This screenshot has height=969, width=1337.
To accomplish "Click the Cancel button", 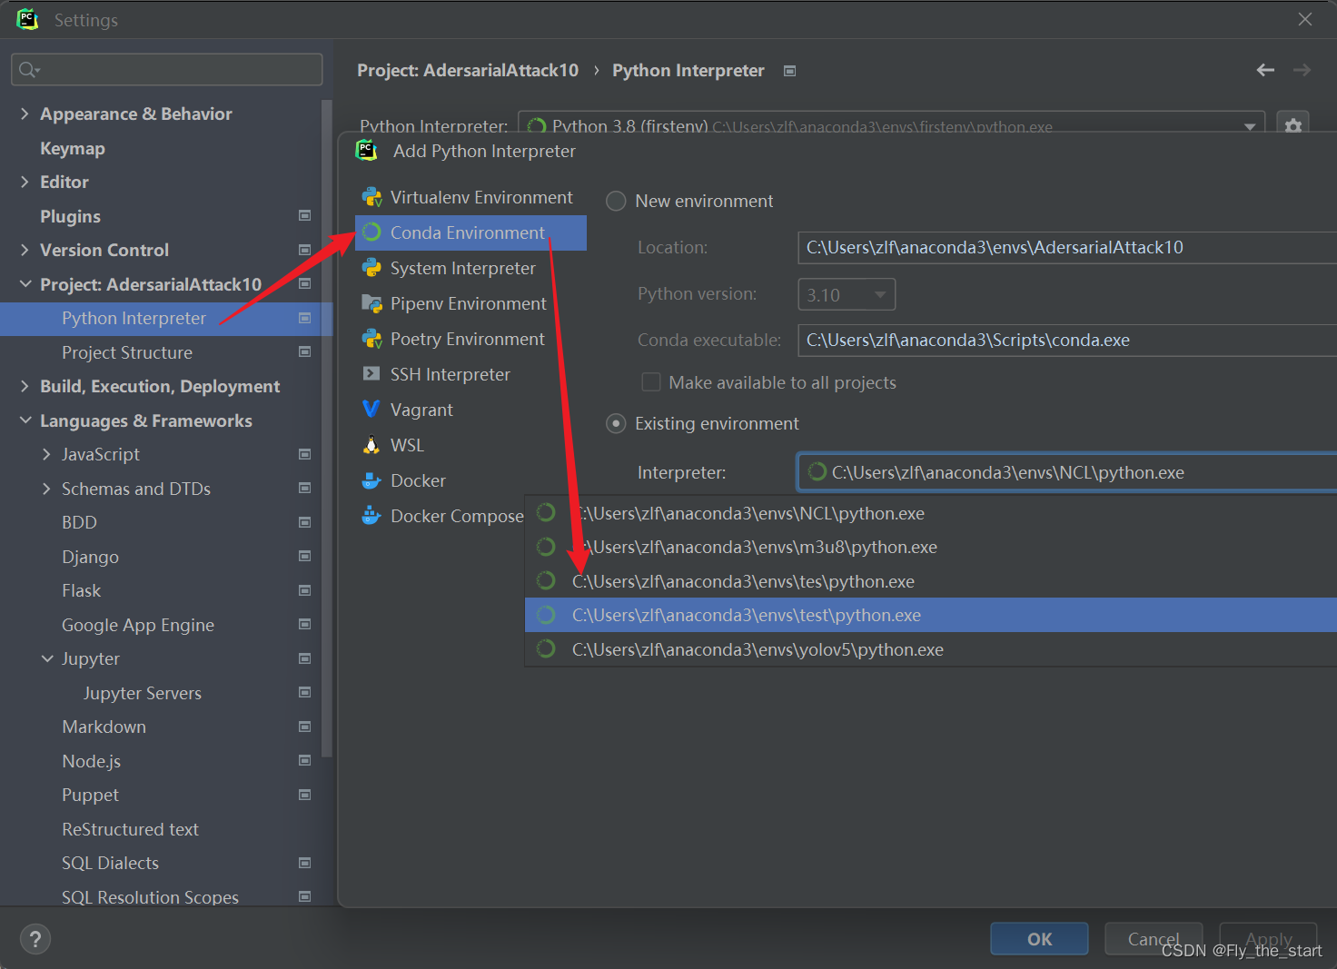I will pos(1154,939).
